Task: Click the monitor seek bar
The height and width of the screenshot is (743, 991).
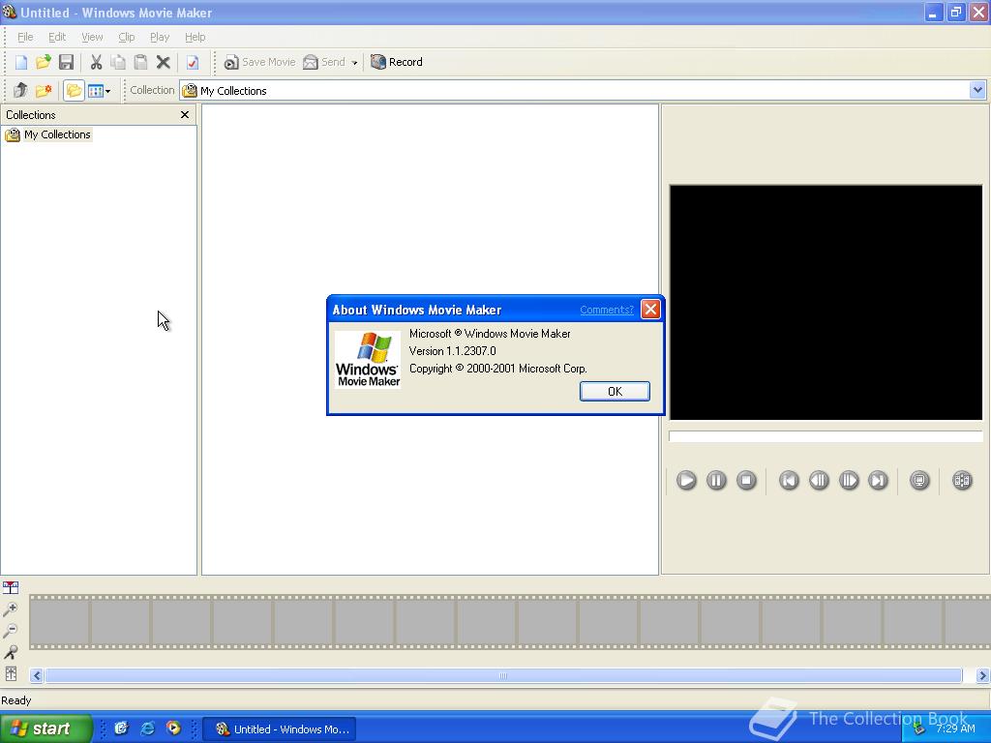Action: click(x=826, y=436)
